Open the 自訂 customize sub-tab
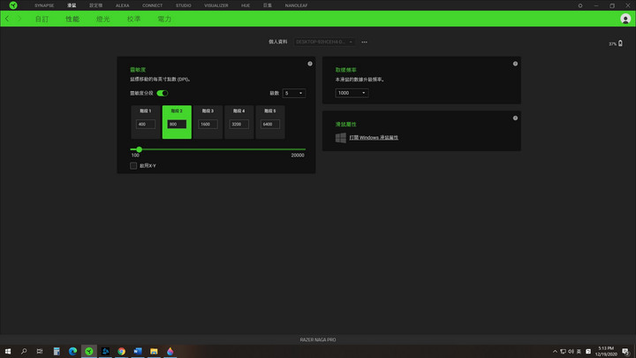Viewport: 636px width, 358px height. pos(42,19)
